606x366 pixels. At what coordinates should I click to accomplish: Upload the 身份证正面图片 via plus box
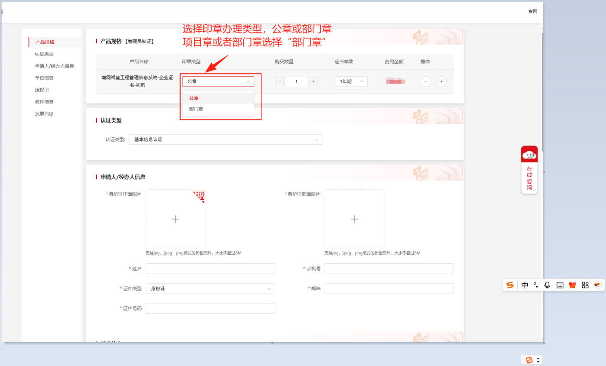(175, 219)
